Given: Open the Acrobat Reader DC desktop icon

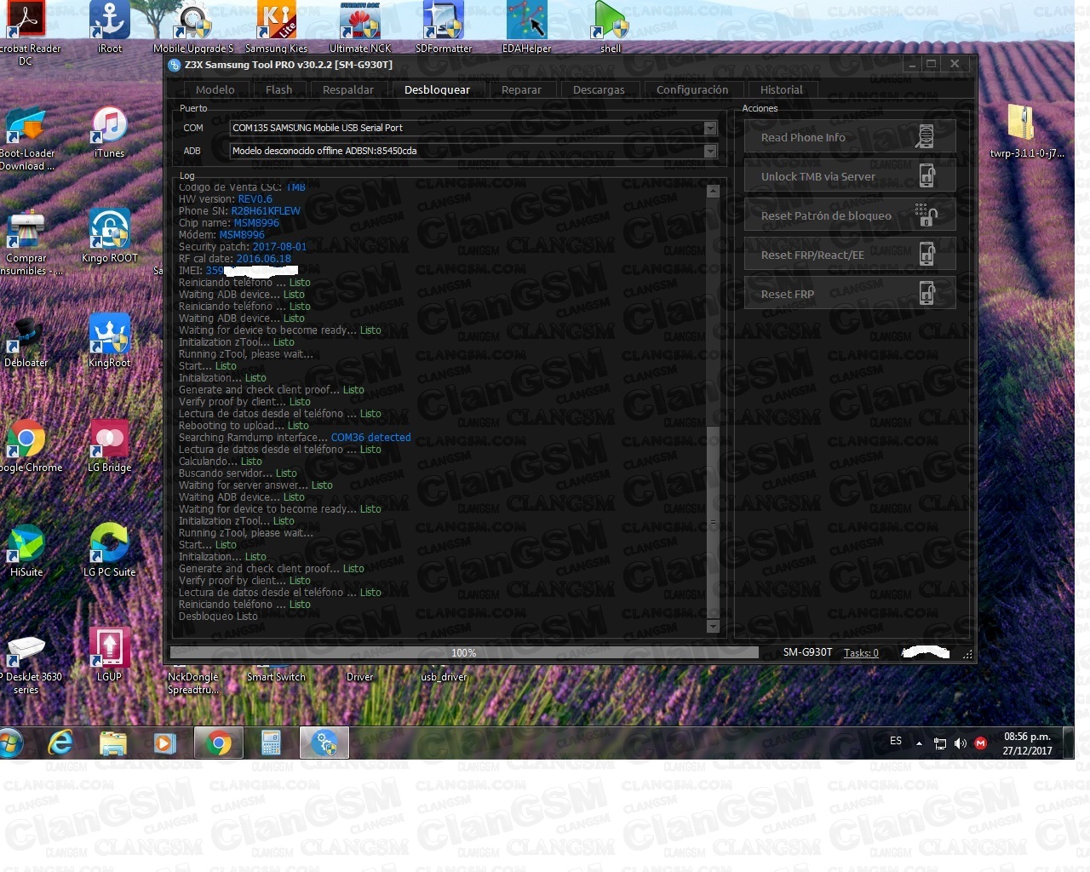Looking at the screenshot, I should point(29,33).
